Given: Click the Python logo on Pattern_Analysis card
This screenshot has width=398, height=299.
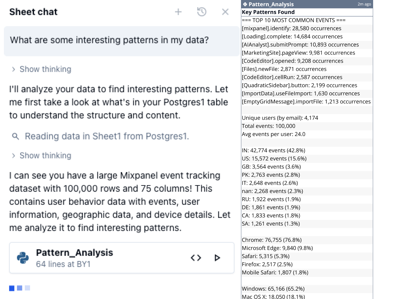Looking at the screenshot, I should tap(23, 258).
